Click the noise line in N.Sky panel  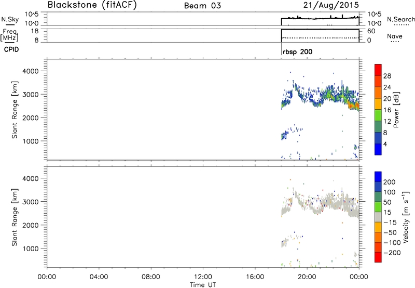320,18
